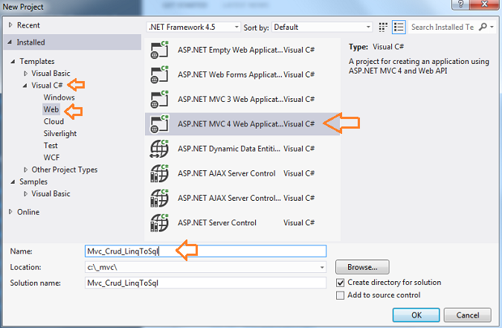502x328 pixels.
Task: Select the Test category
Action: point(51,146)
